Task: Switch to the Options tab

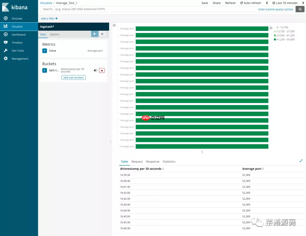Action: [x=54, y=34]
